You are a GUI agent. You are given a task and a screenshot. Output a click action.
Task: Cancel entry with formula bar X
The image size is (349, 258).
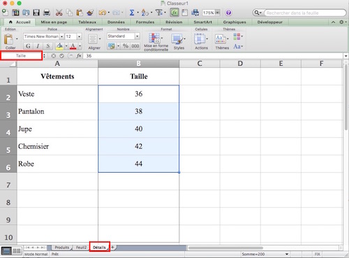(54, 56)
